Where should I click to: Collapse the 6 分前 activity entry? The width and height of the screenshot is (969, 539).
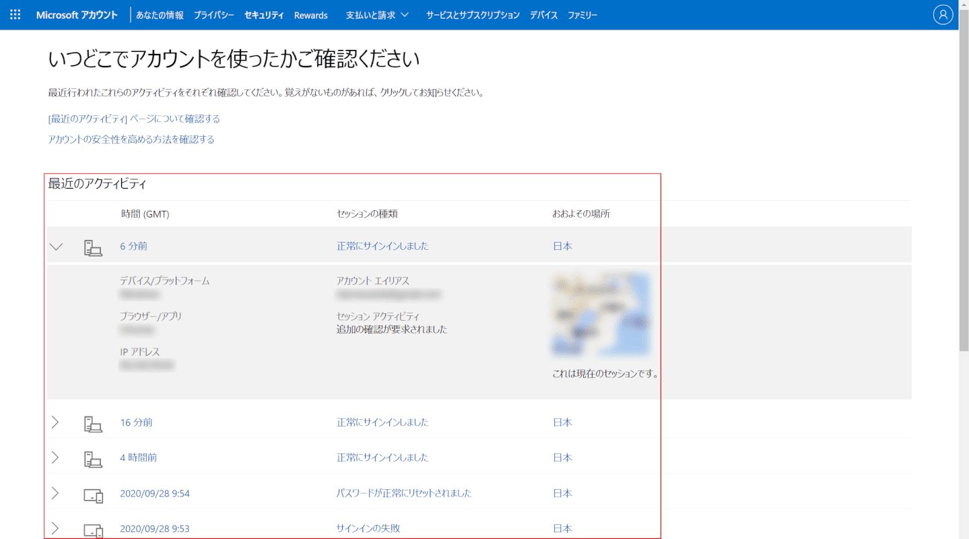(x=57, y=247)
